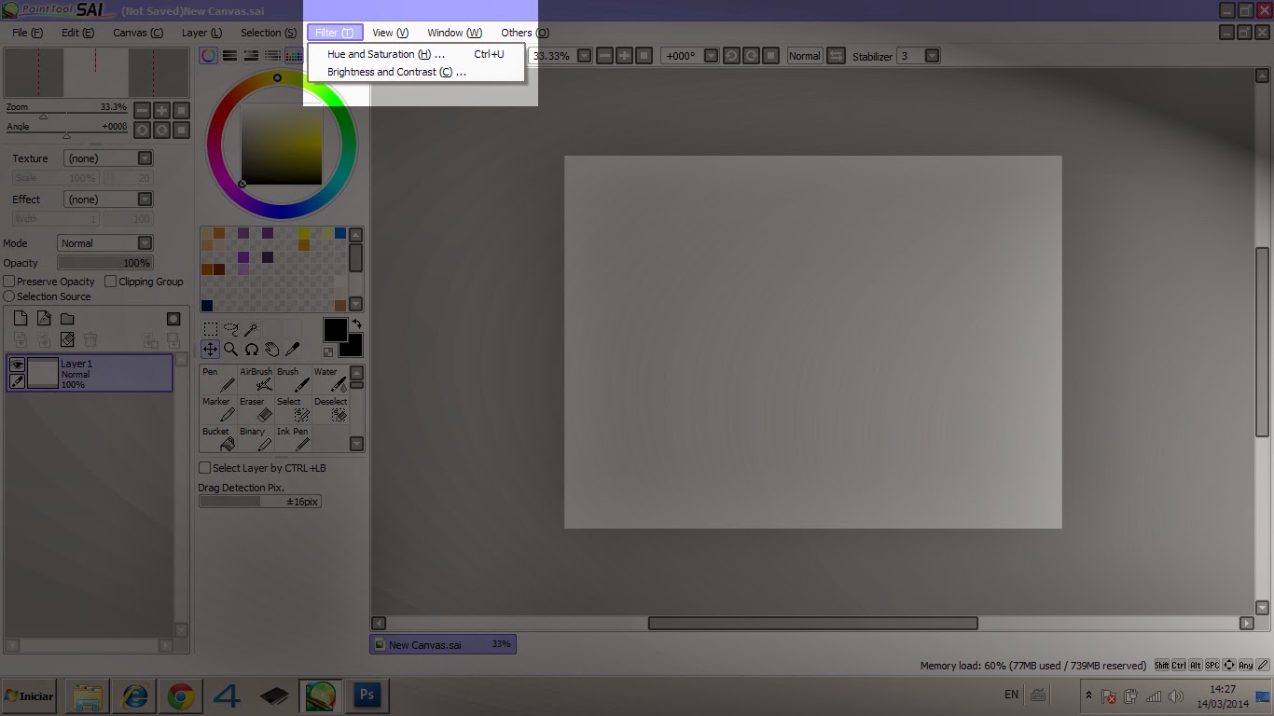Enable Select Layer by CTRL+LB

point(205,468)
